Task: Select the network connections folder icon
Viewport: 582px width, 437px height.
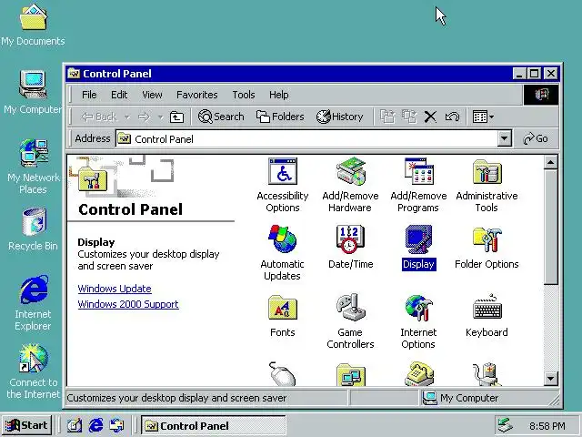Action: pyautogui.click(x=351, y=374)
